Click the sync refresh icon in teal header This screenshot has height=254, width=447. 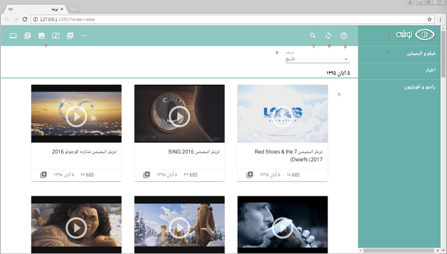point(328,36)
